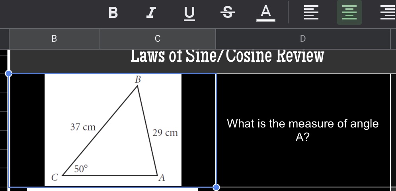Screen dimensions: 396x191
Task: Toggle italic formatting
Action: coord(151,12)
